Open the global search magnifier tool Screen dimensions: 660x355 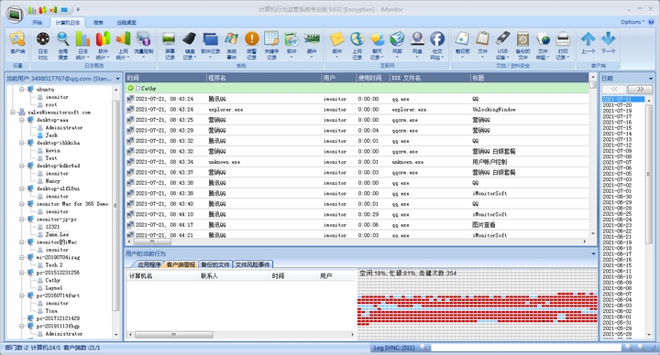coord(62,45)
